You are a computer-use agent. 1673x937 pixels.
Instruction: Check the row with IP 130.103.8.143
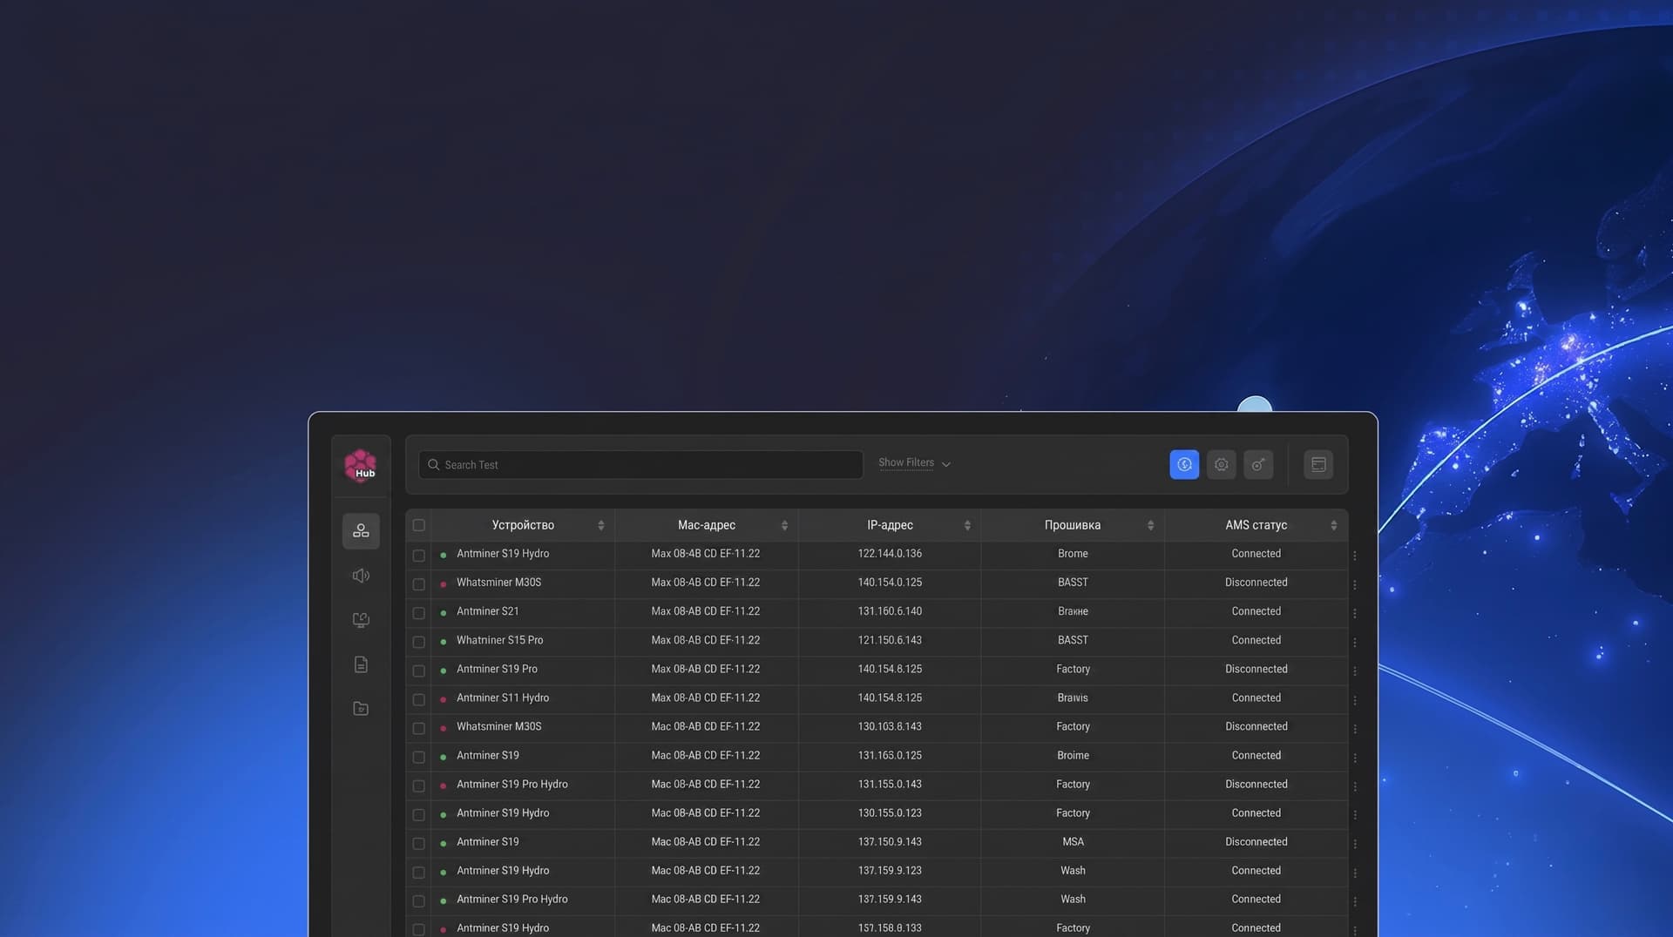[x=419, y=728]
